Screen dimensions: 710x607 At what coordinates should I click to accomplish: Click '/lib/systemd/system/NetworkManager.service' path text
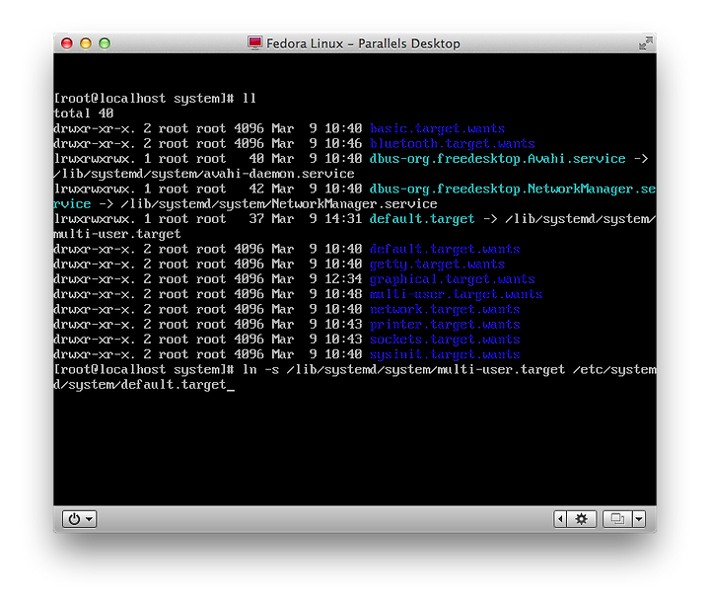tap(279, 204)
